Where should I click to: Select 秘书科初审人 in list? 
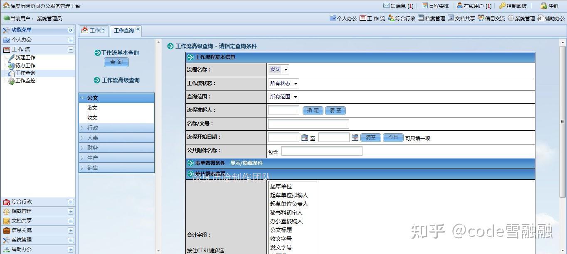pos(286,212)
